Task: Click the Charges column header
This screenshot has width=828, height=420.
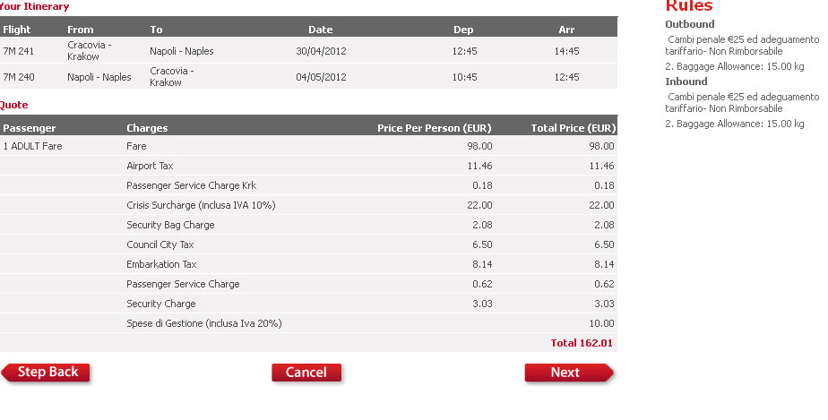Action: [x=147, y=128]
